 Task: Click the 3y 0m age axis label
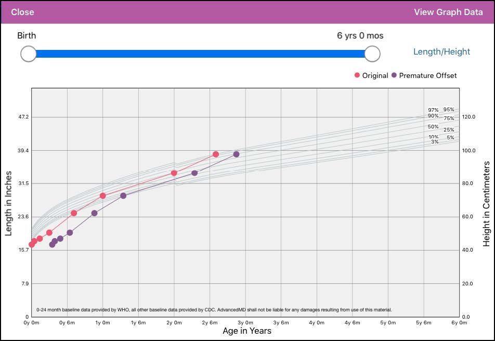245,323
